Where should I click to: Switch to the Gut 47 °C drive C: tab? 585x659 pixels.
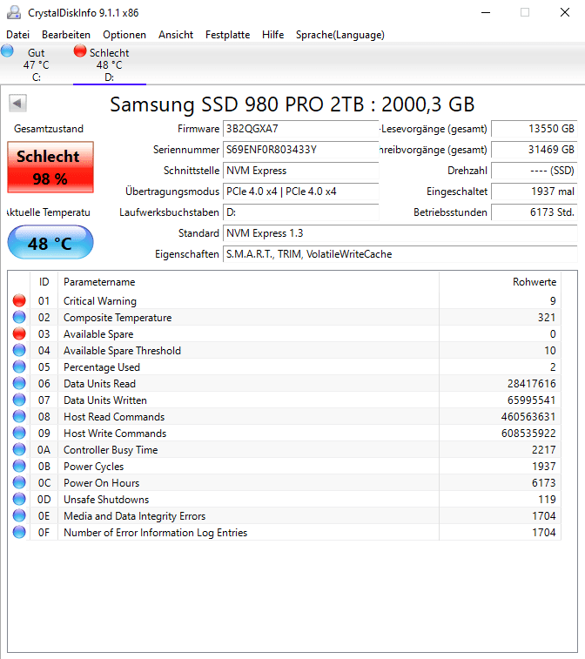(37, 64)
